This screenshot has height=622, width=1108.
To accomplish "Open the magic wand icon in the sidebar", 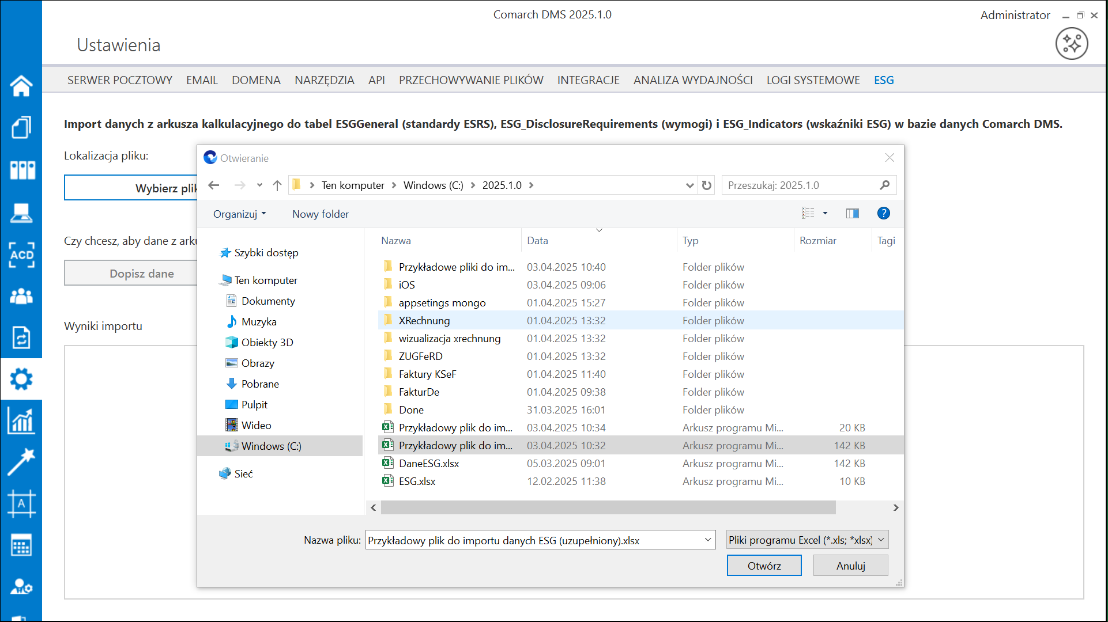I will tap(21, 462).
